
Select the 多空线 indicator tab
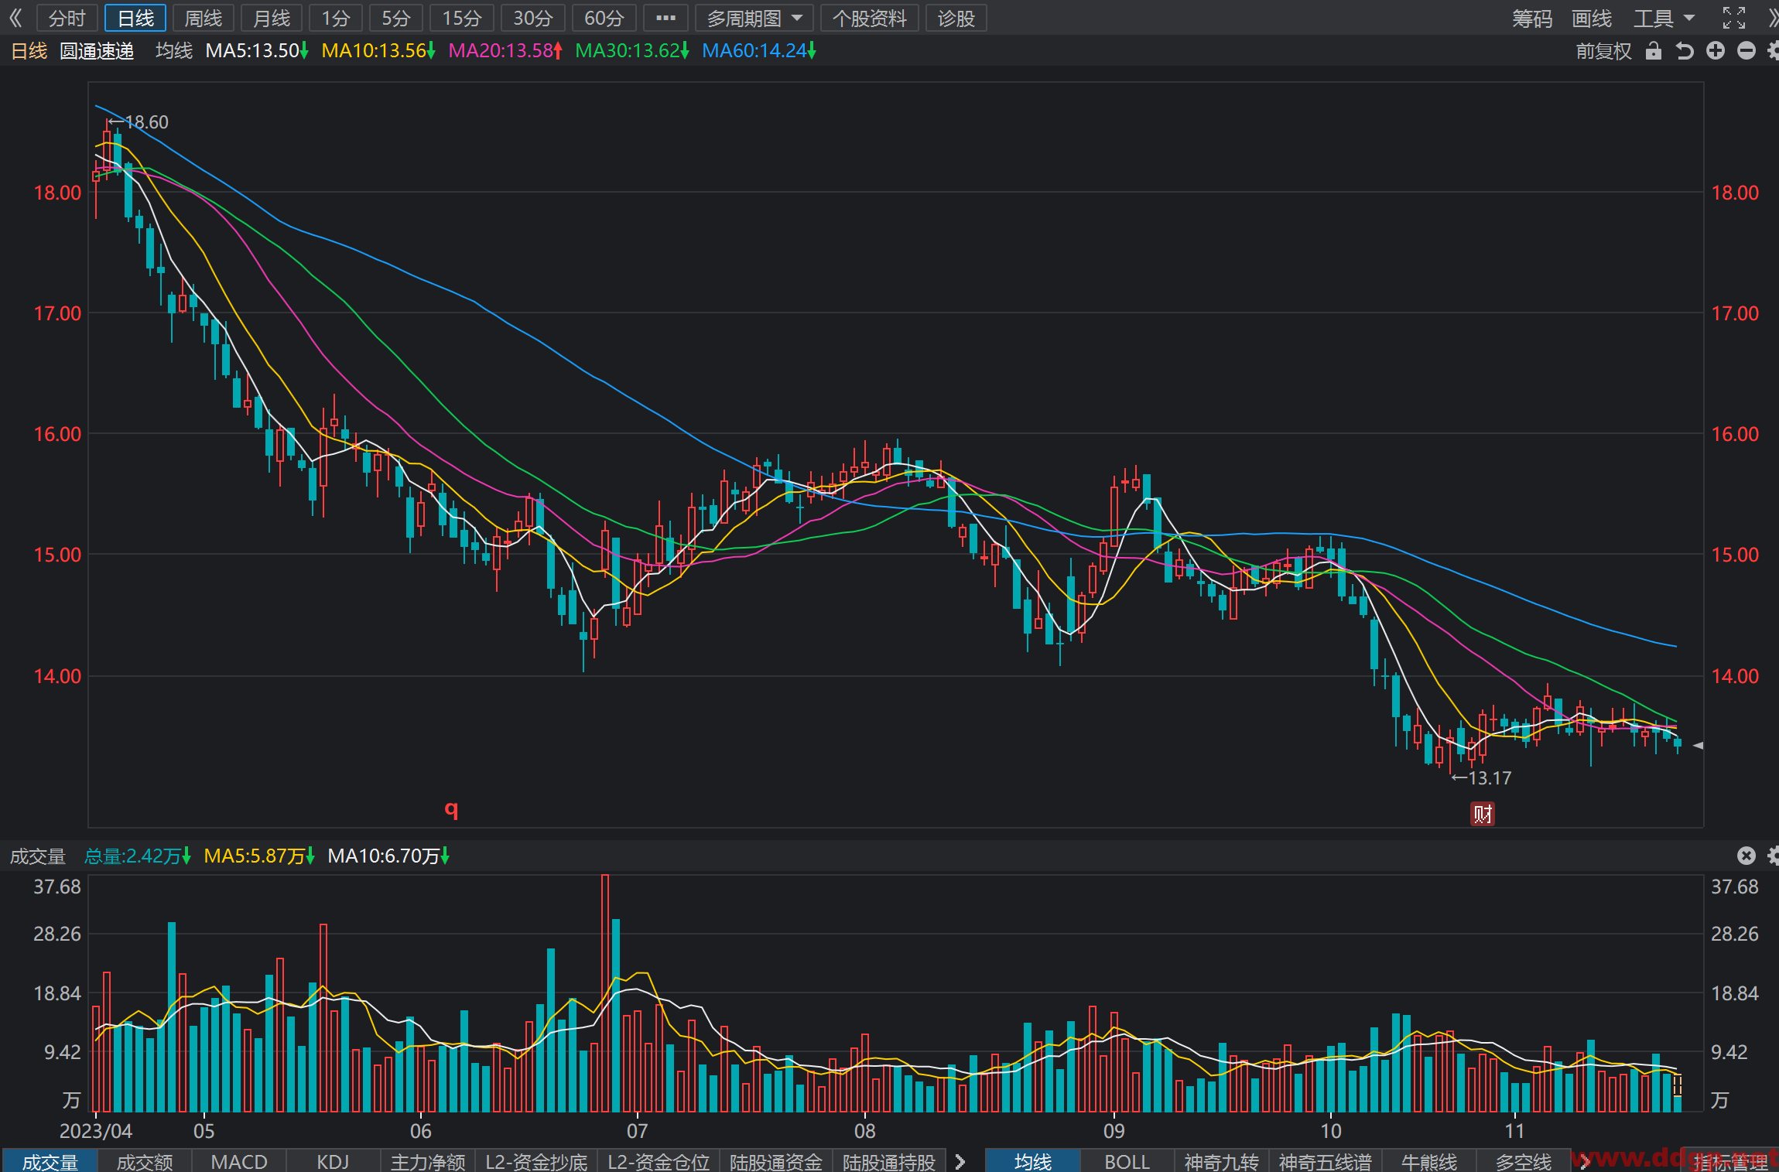point(1523,1161)
